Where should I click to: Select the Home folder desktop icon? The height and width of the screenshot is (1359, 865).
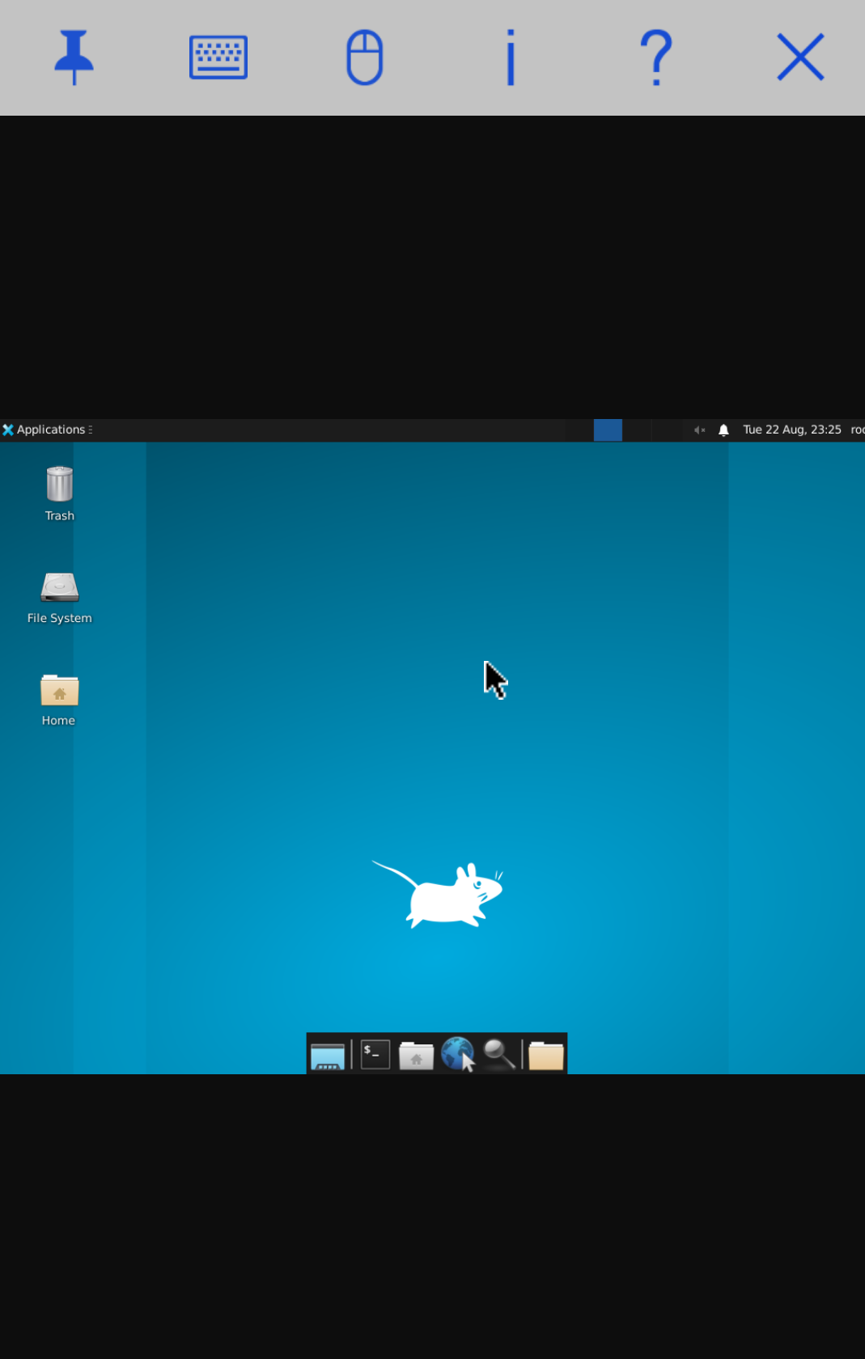point(59,699)
